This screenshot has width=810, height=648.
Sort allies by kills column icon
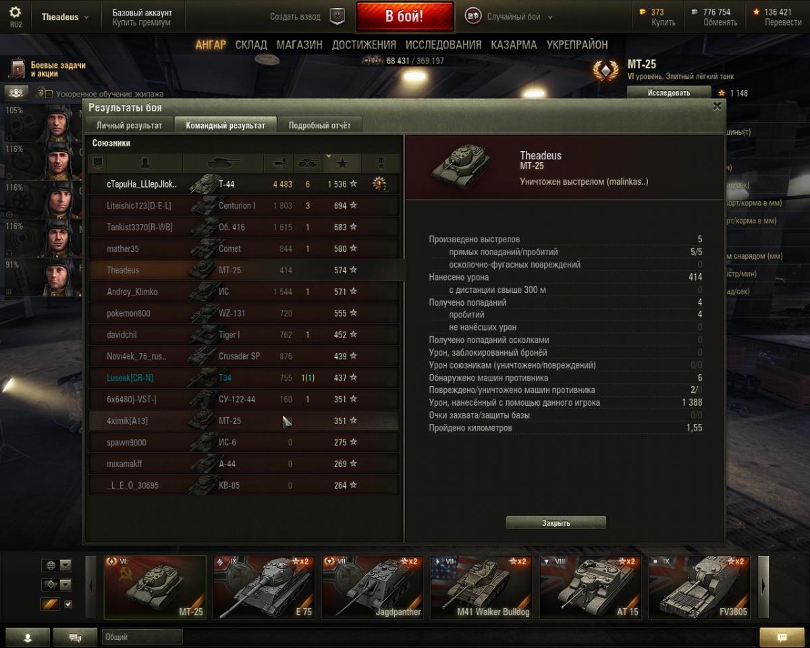308,163
